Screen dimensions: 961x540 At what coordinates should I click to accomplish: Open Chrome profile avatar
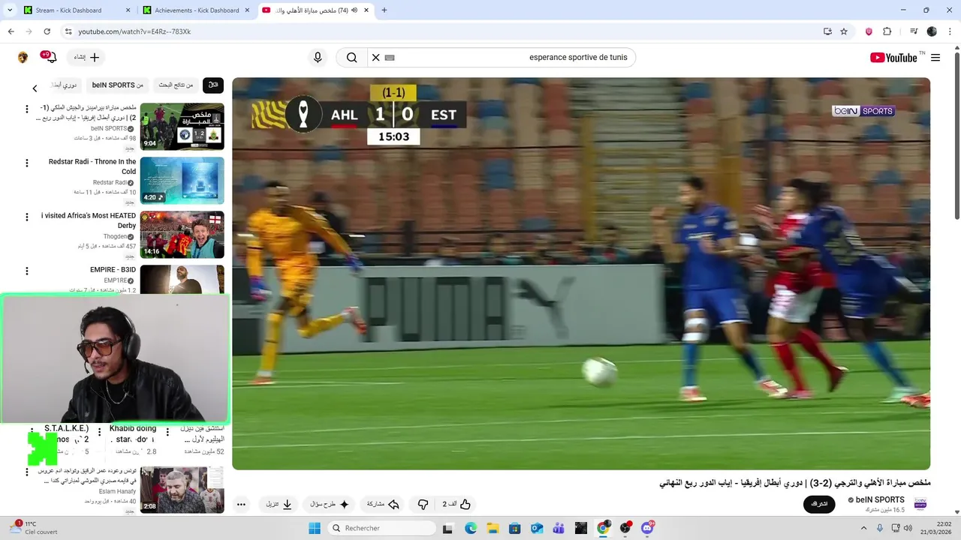(932, 31)
